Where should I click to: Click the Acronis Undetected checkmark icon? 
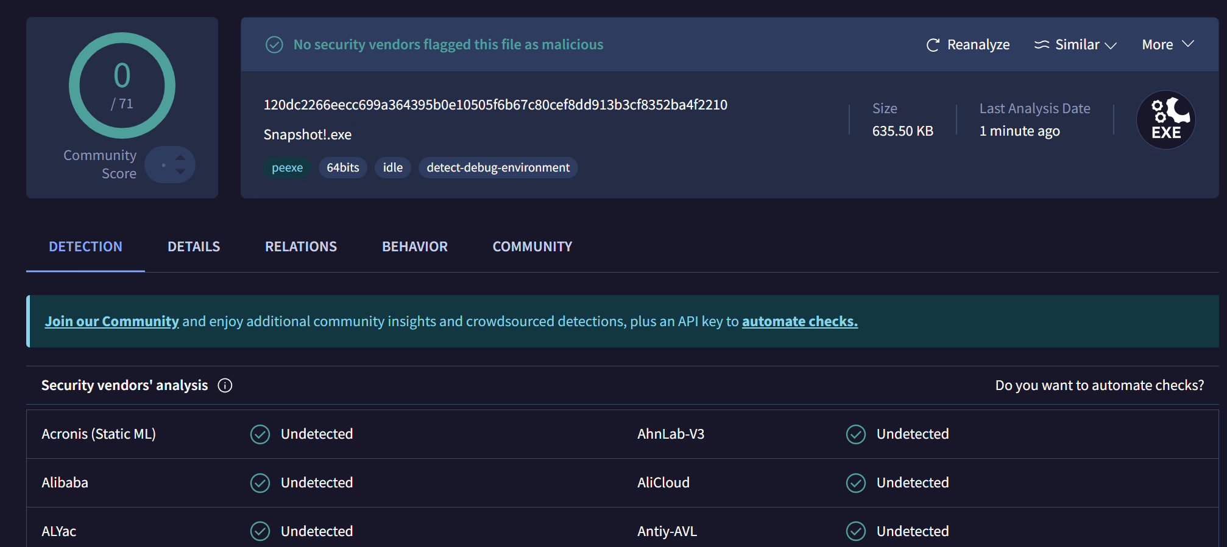[x=260, y=434]
